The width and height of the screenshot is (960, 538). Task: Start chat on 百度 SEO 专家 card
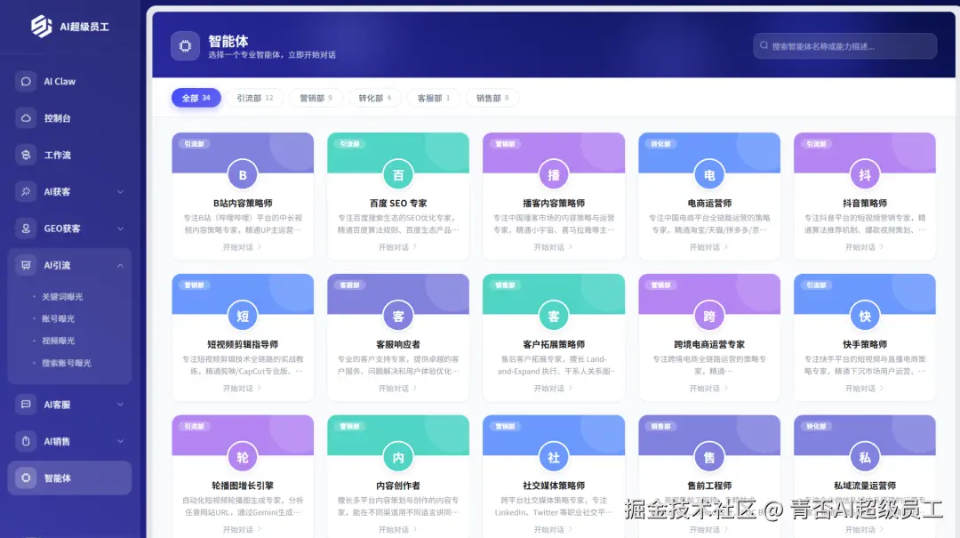point(397,247)
